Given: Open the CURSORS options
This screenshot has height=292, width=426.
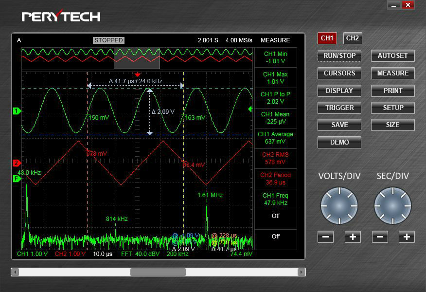Looking at the screenshot, I should tap(339, 73).
